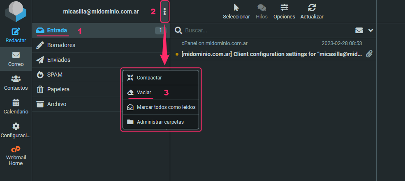Image resolution: width=405 pixels, height=181 pixels.
Task: Select the Entrada inbox folder
Action: 101,31
